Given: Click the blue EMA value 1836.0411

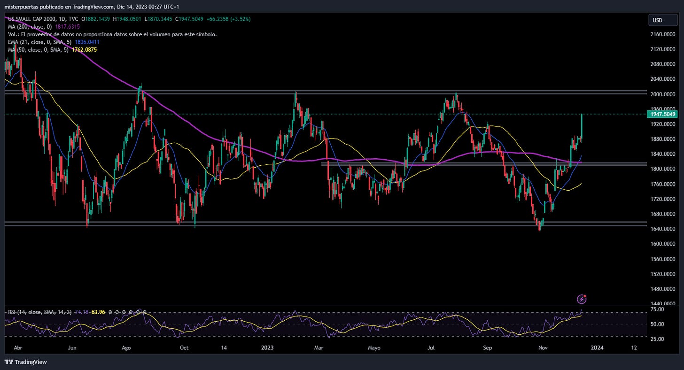Looking at the screenshot, I should (86, 42).
